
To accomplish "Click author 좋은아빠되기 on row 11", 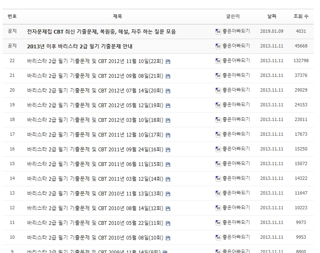I will point(236,222).
